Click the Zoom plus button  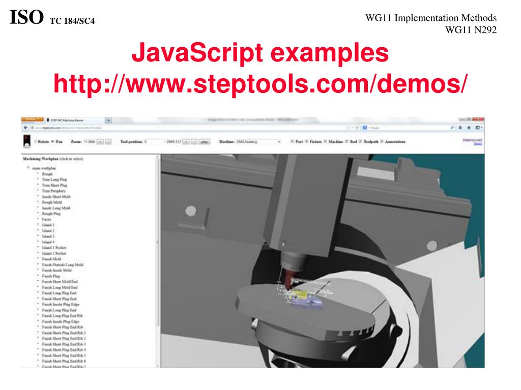(100, 142)
